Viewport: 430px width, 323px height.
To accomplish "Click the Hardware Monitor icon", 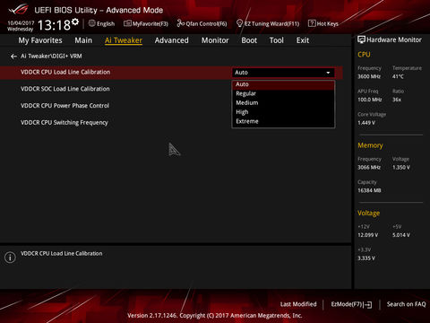I will (361, 39).
